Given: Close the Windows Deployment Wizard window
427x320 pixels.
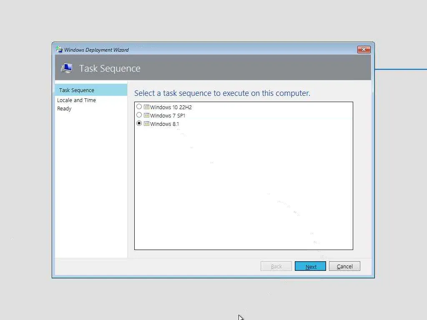Looking at the screenshot, I should click(x=364, y=50).
